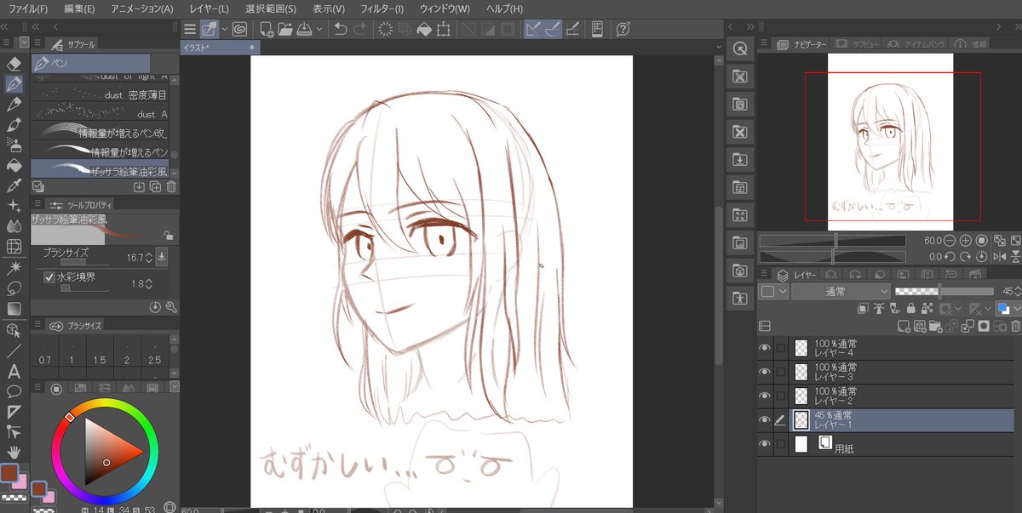This screenshot has width=1022, height=513.
Task: Open the ファイル(F) menu
Action: tap(28, 9)
